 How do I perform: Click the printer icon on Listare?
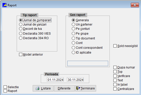(38, 88)
